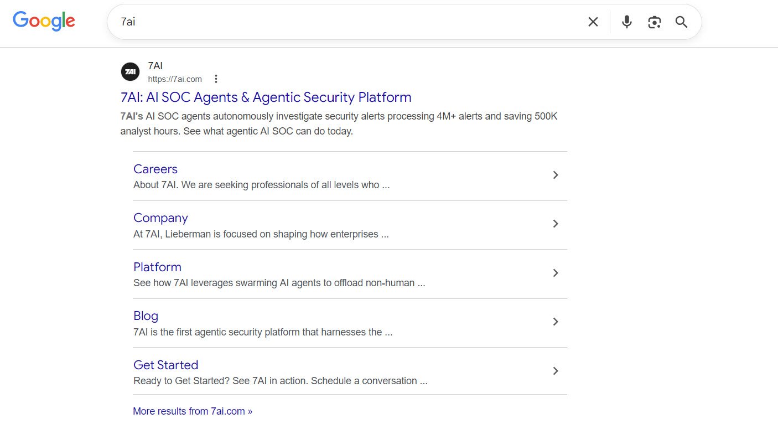
Task: Click the magnifying glass search button
Action: [681, 22]
